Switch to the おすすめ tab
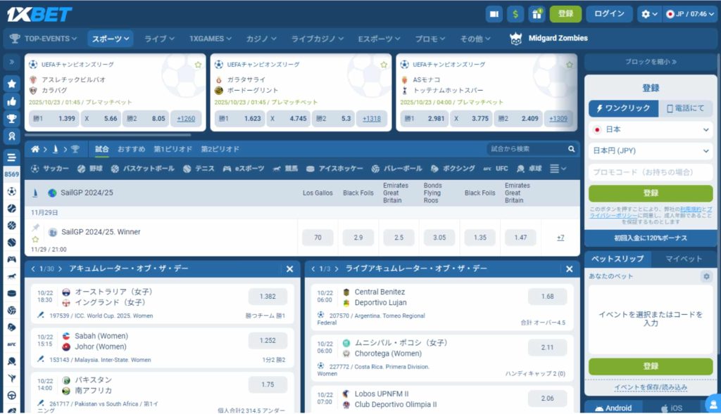The height and width of the screenshot is (414, 721). click(132, 149)
